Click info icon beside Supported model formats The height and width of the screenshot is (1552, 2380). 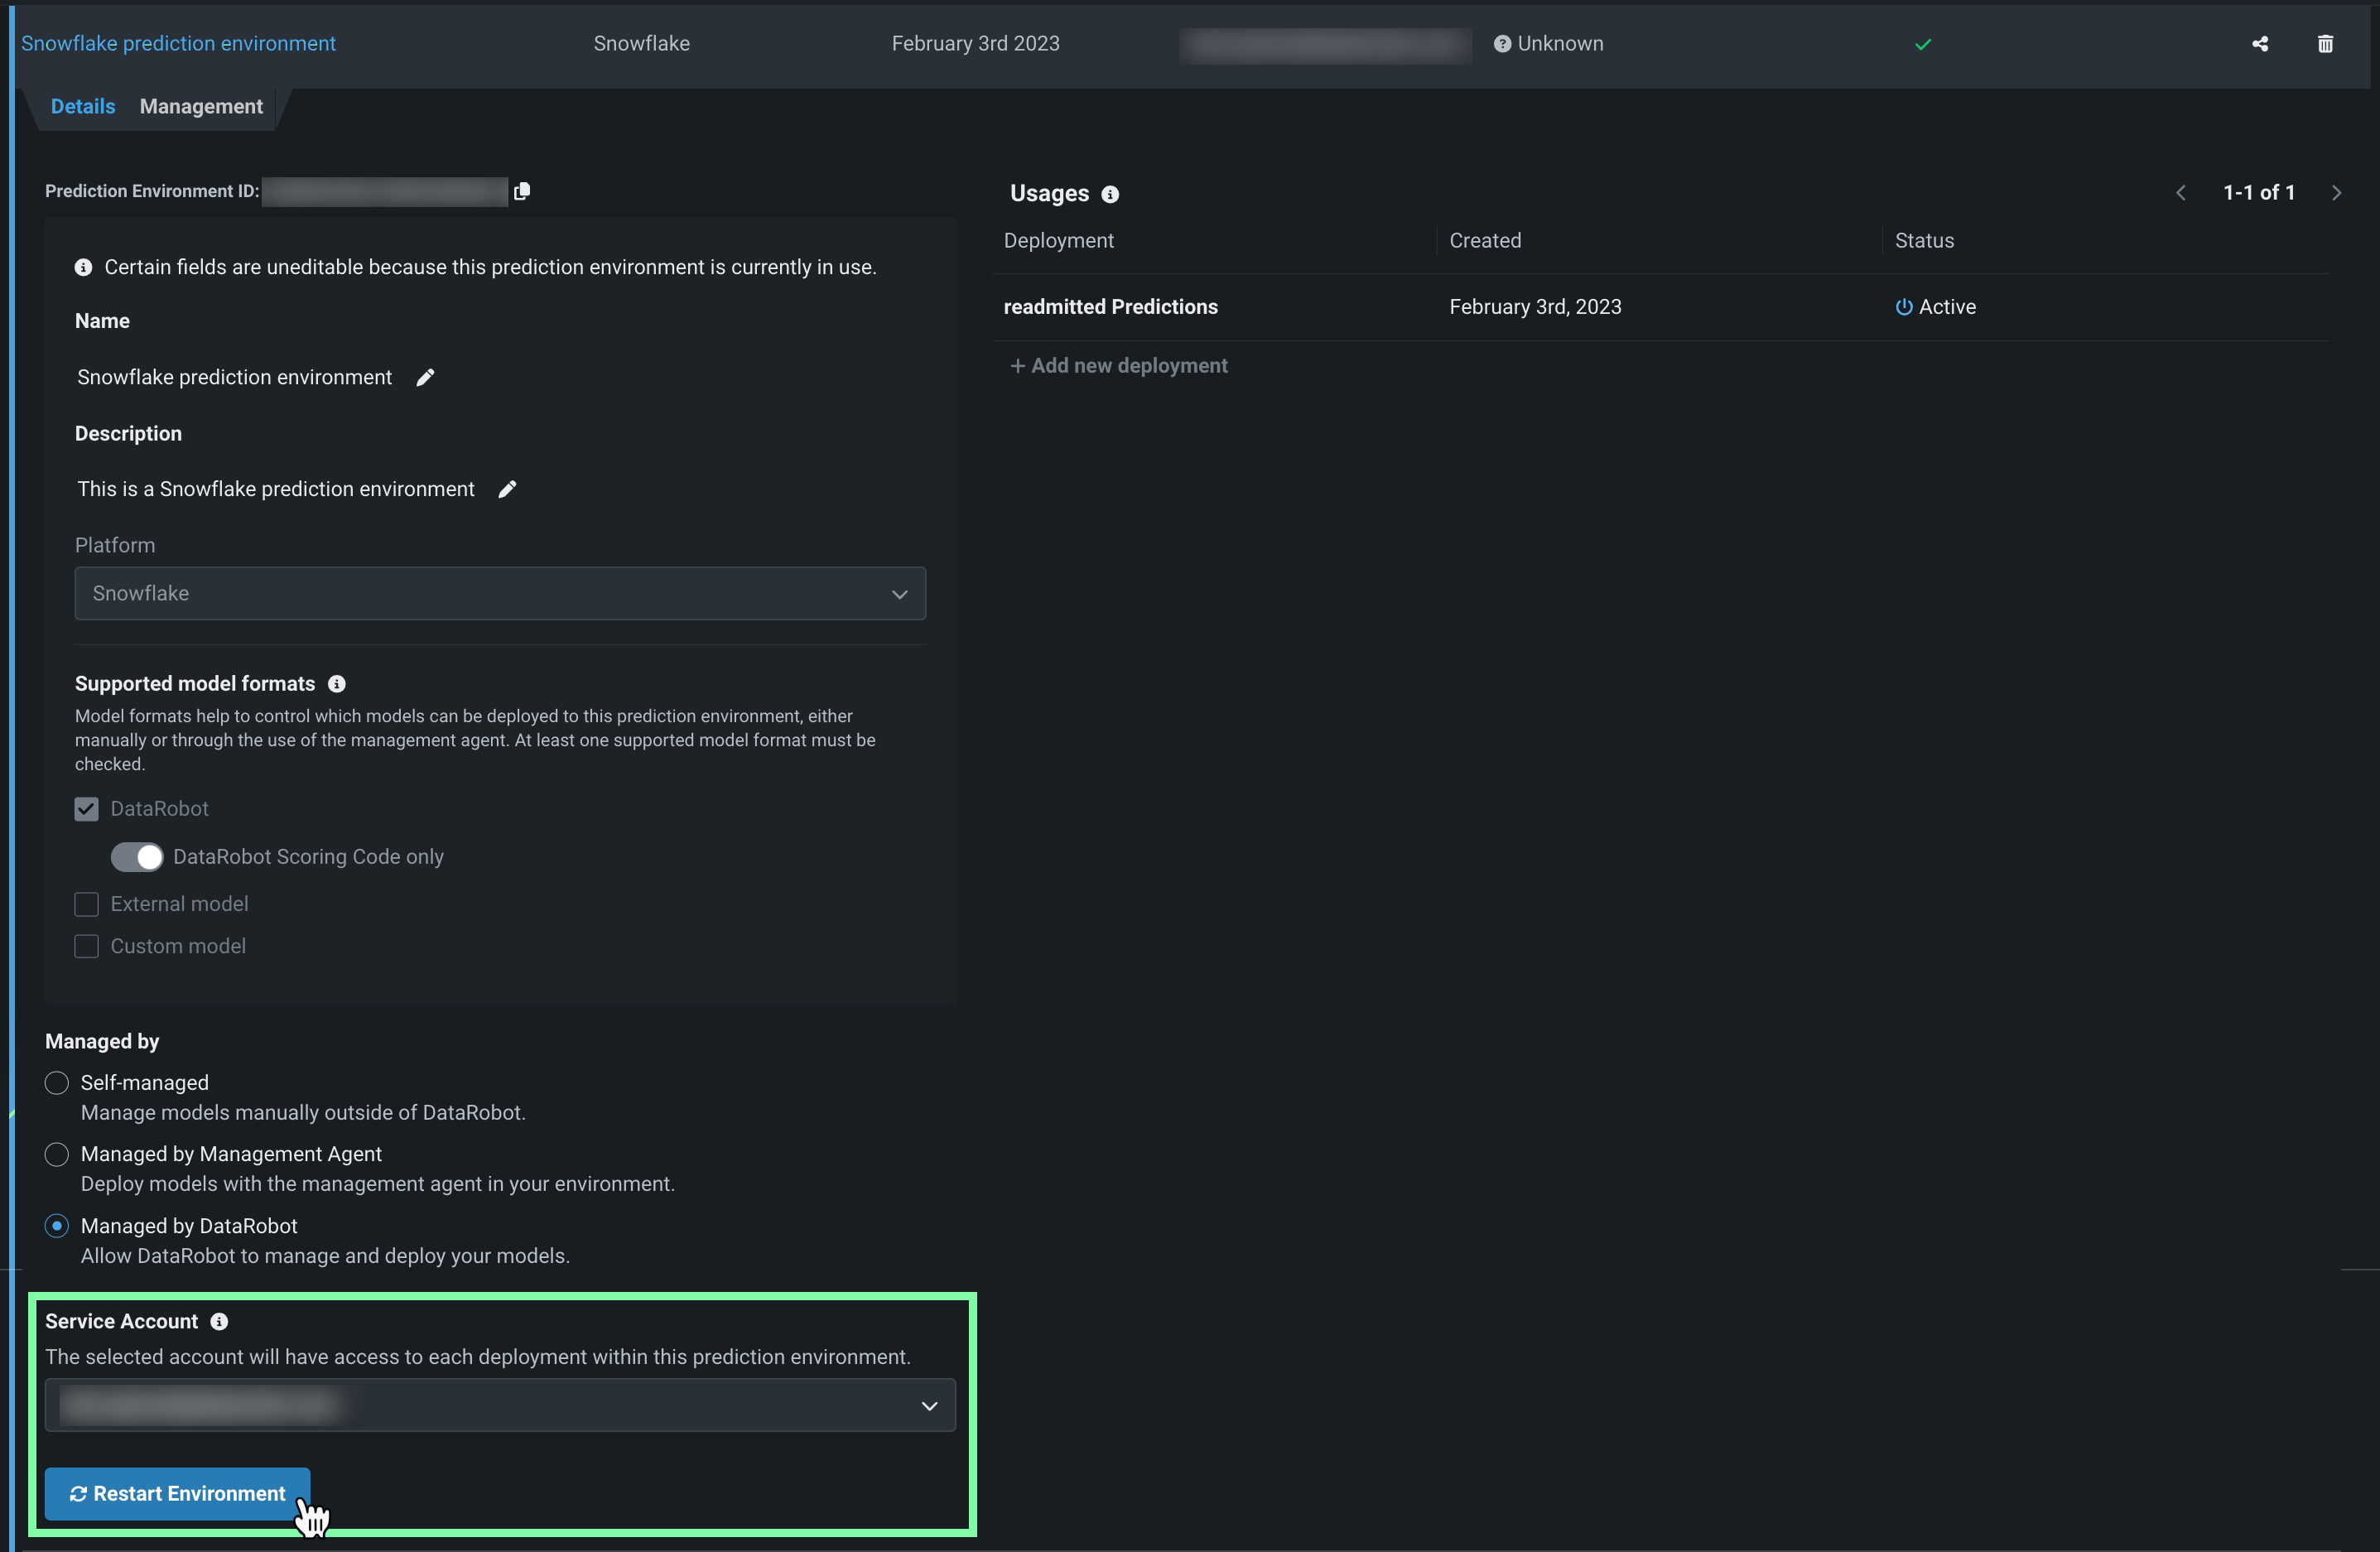point(337,684)
